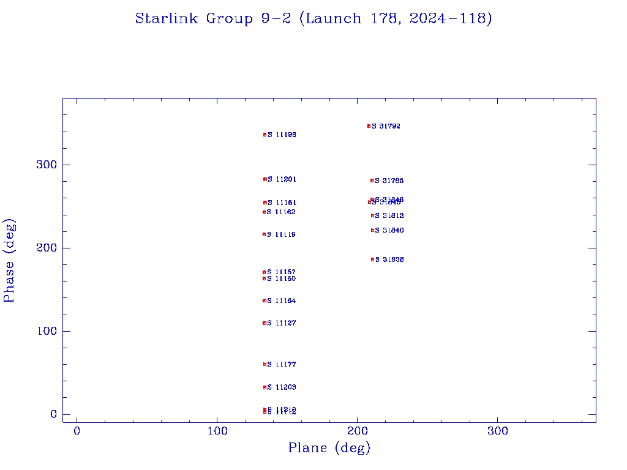The height and width of the screenshot is (470, 627).
Task: Select the S 11198 satellite label
Action: (282, 135)
